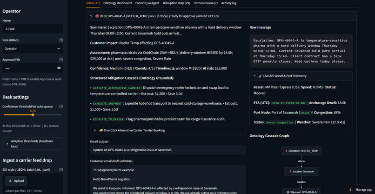Show help for Role (RBAC)
The width and height of the screenshot is (375, 194).
pyautogui.click(x=61, y=40)
